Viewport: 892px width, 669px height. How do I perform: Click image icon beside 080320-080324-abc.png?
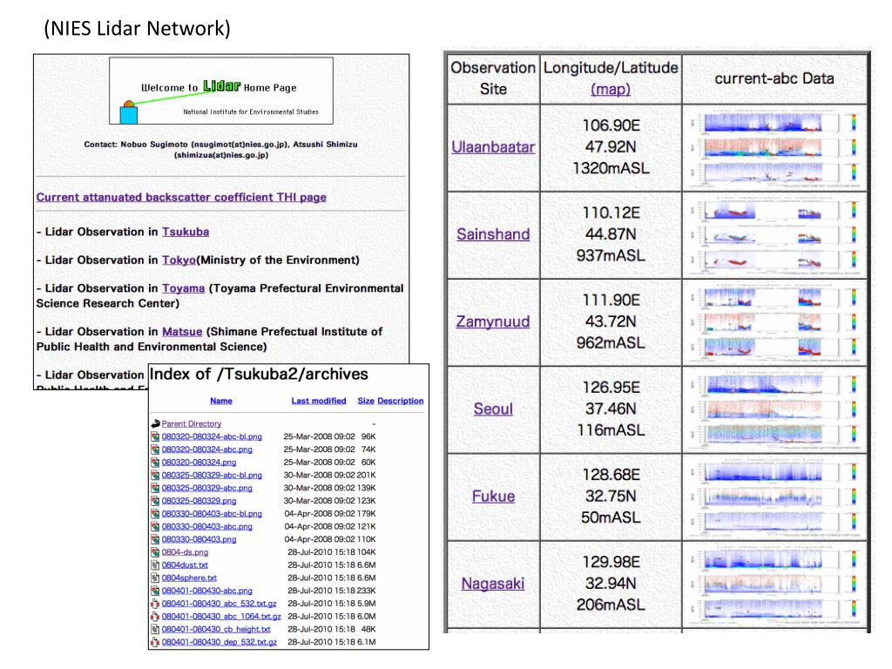pos(155,449)
